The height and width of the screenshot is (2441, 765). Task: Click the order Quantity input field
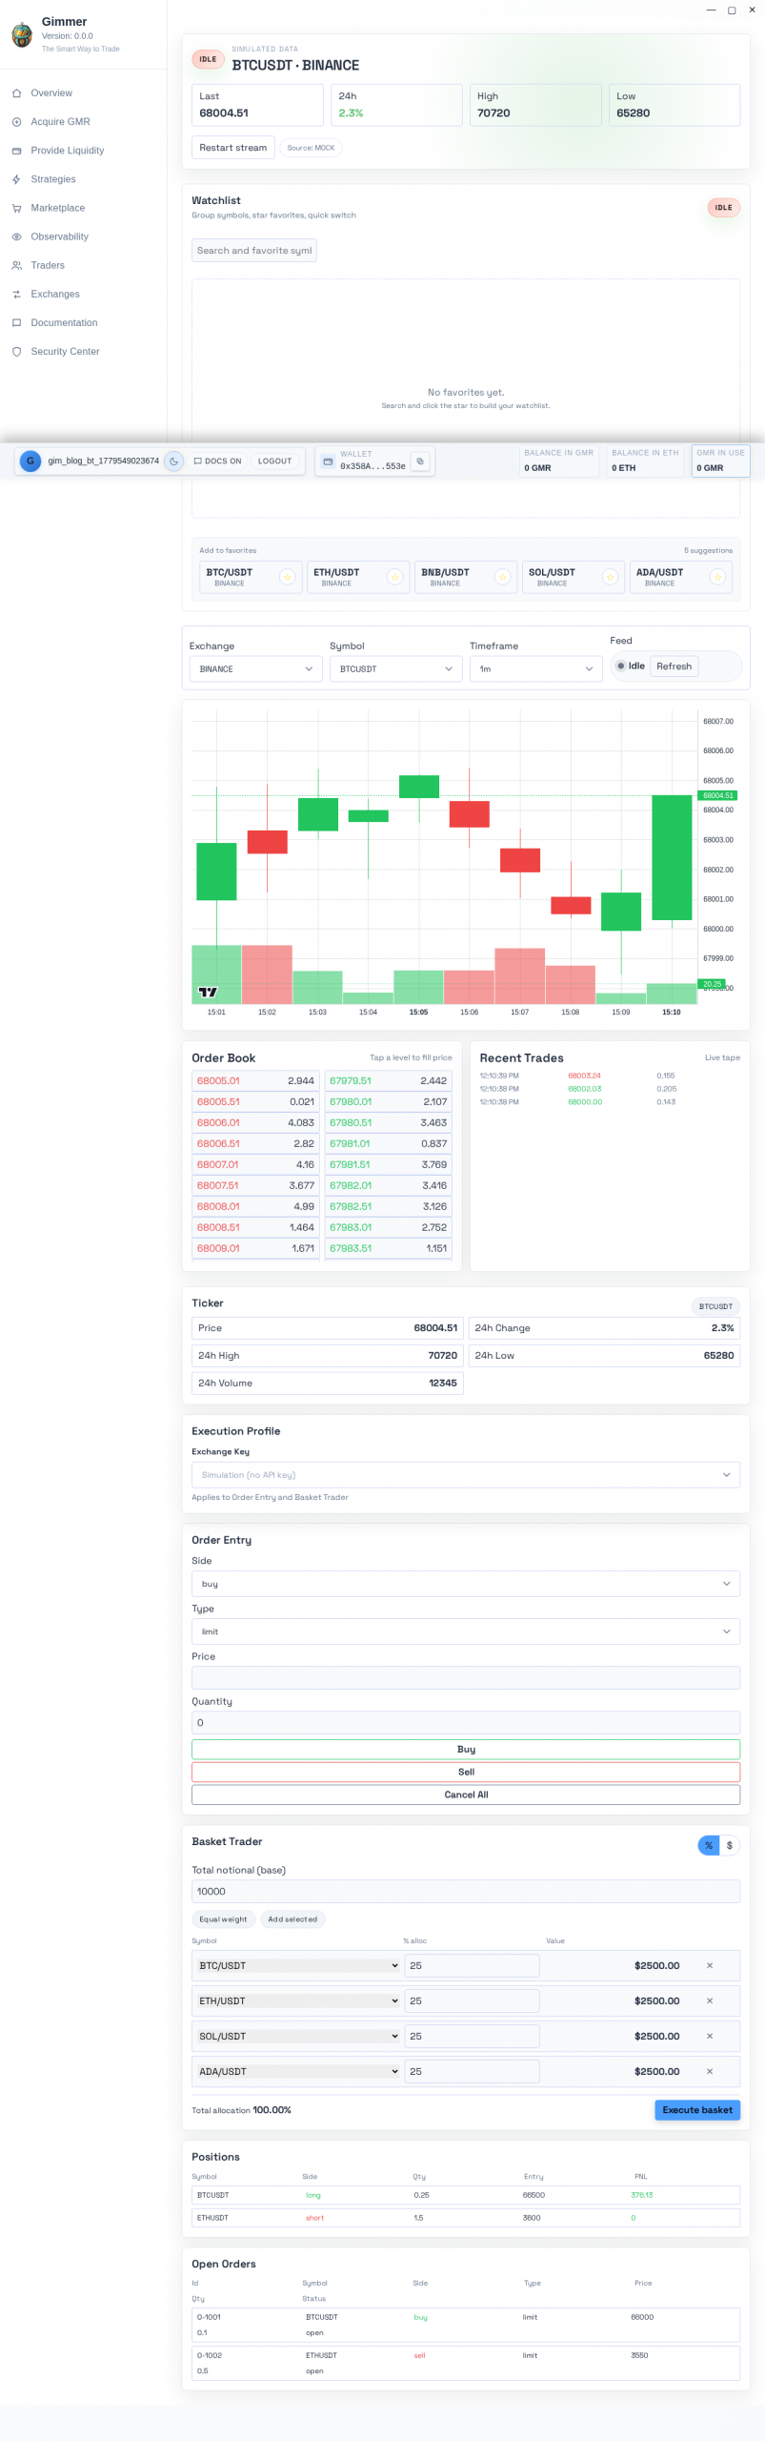click(x=466, y=1723)
